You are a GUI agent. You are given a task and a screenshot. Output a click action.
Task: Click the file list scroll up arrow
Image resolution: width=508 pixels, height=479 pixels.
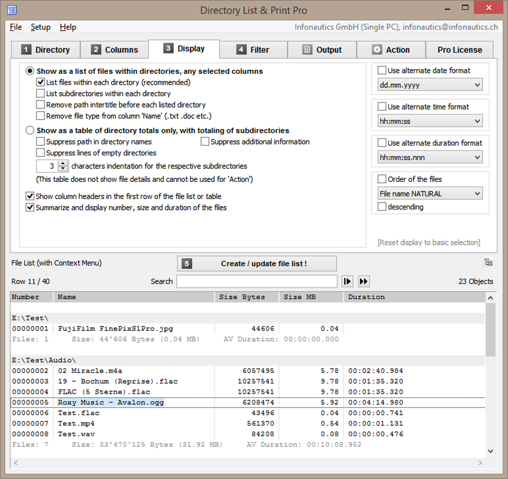click(491, 298)
